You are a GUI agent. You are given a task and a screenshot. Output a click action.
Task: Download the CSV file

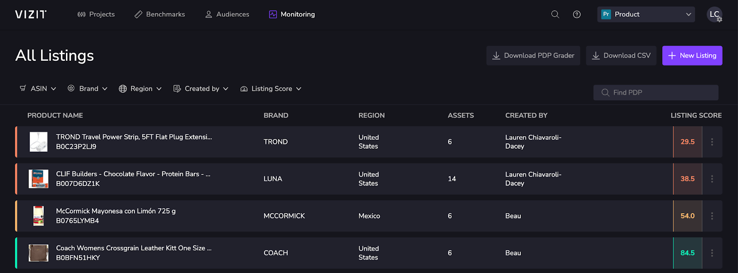click(x=621, y=55)
